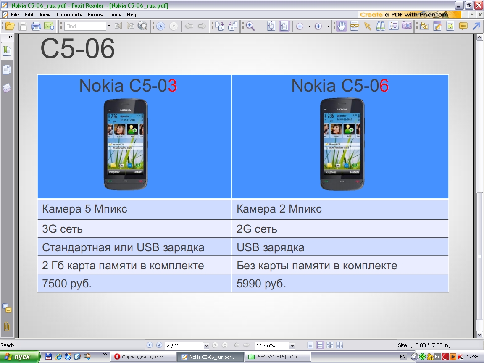The width and height of the screenshot is (484, 363).
Task: Save the document with the floppy icon
Action: 23,26
